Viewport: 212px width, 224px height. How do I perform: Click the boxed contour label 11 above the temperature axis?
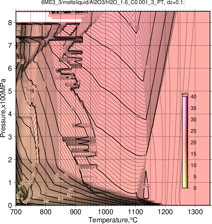(46, 201)
